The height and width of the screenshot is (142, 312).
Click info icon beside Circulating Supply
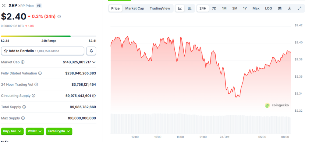pos(34,96)
